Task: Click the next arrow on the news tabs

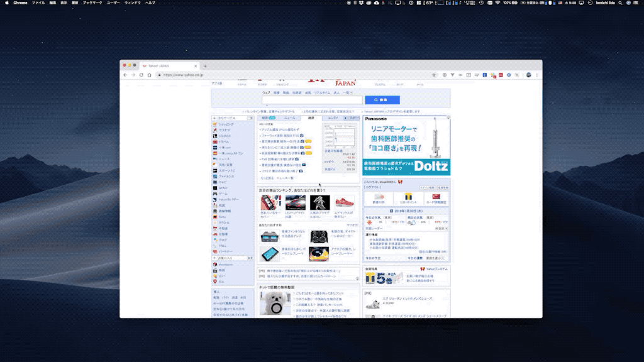Action: pyautogui.click(x=345, y=118)
